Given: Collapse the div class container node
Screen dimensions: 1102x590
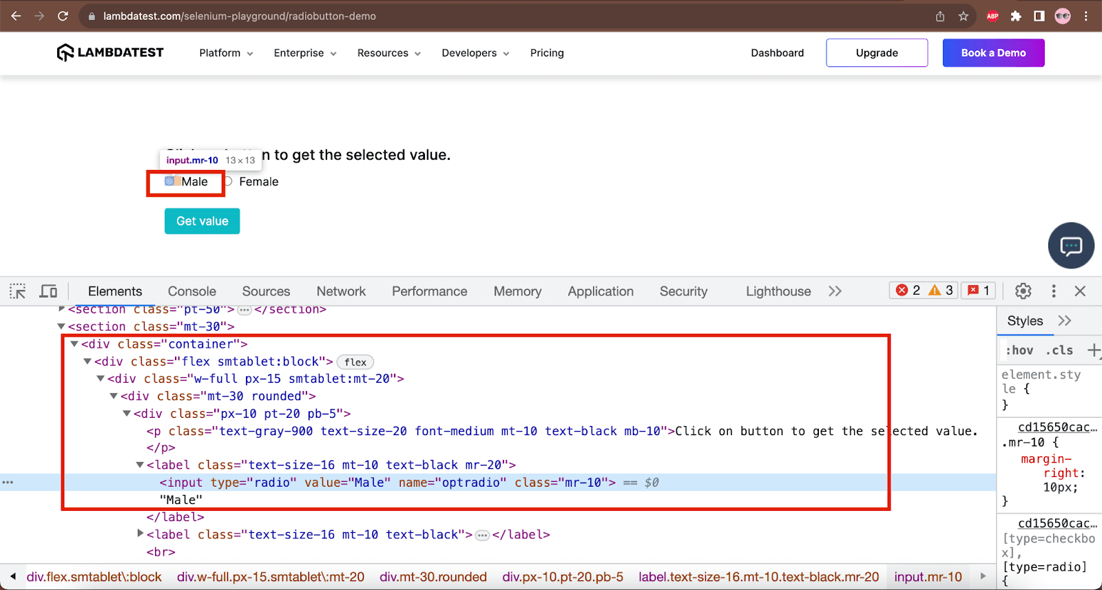Looking at the screenshot, I should 74,344.
